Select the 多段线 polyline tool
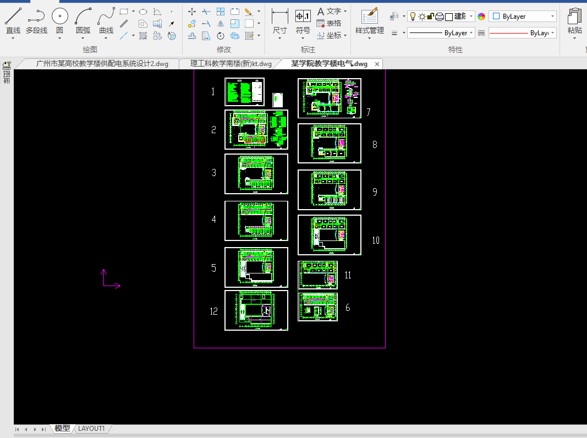This screenshot has width=587, height=438. [x=36, y=20]
